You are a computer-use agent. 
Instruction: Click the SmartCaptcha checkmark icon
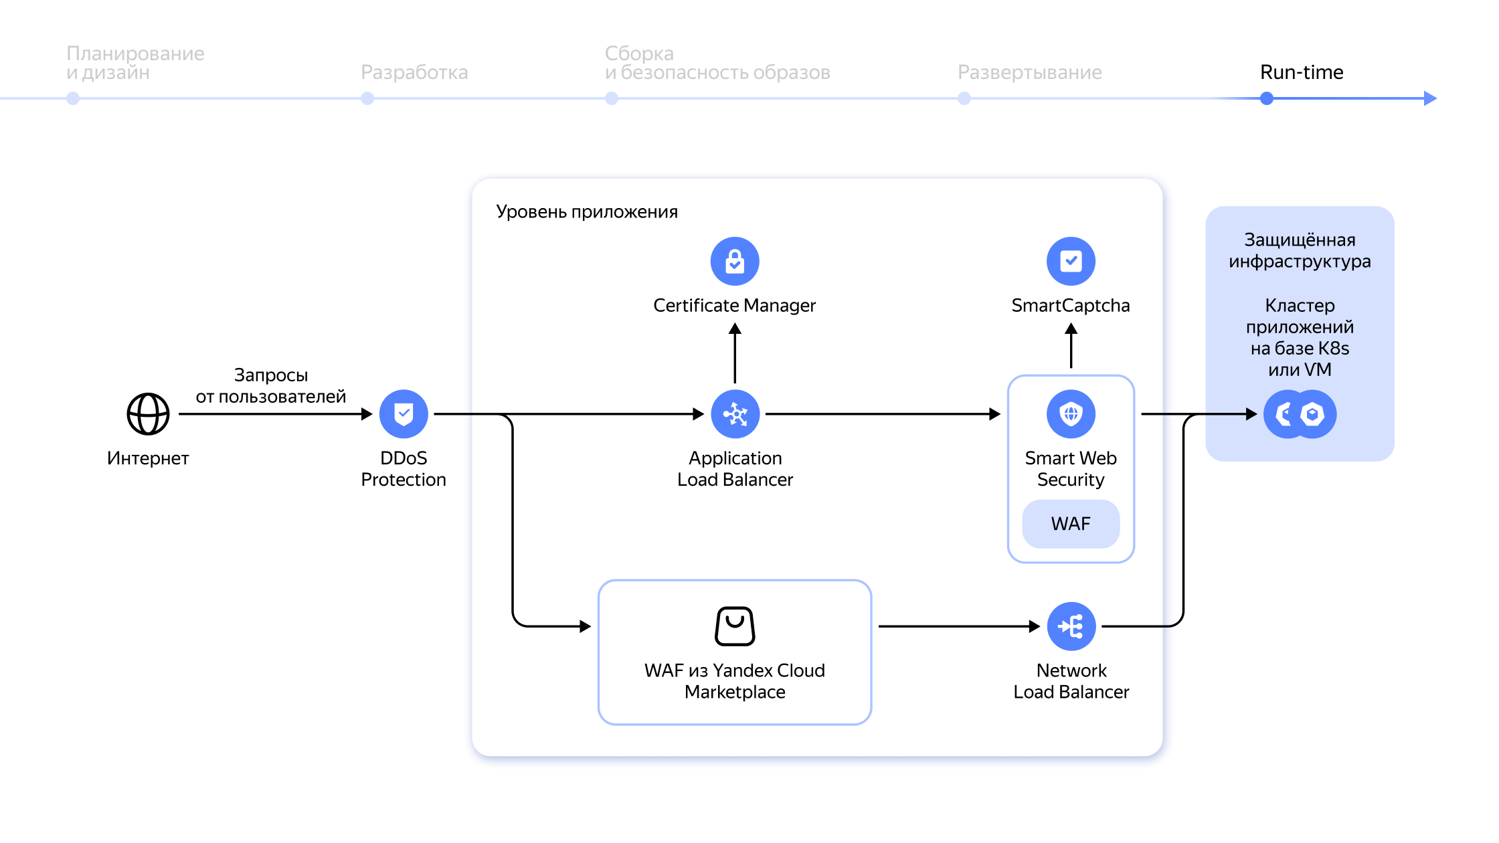click(x=1071, y=262)
